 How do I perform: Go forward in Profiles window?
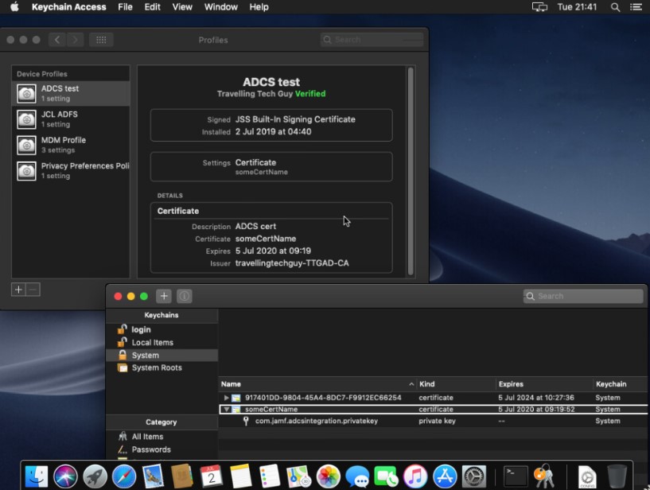[x=75, y=40]
